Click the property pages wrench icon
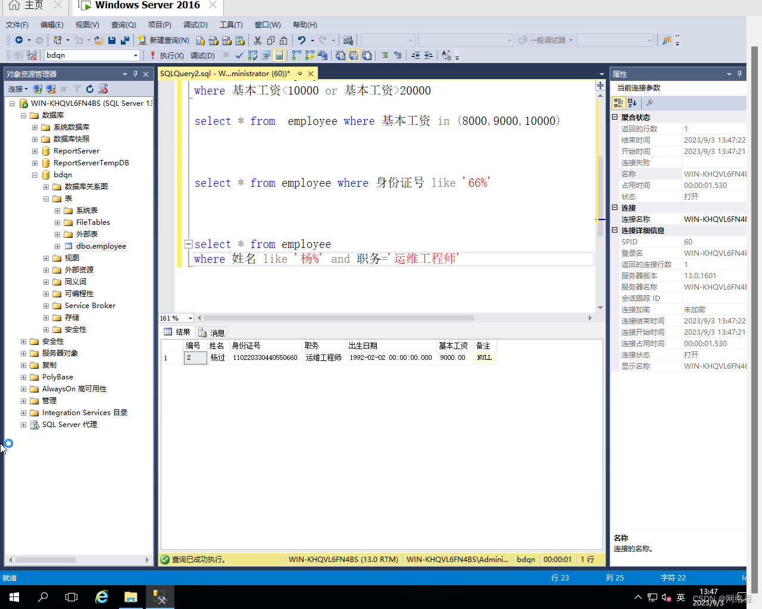 [x=649, y=102]
